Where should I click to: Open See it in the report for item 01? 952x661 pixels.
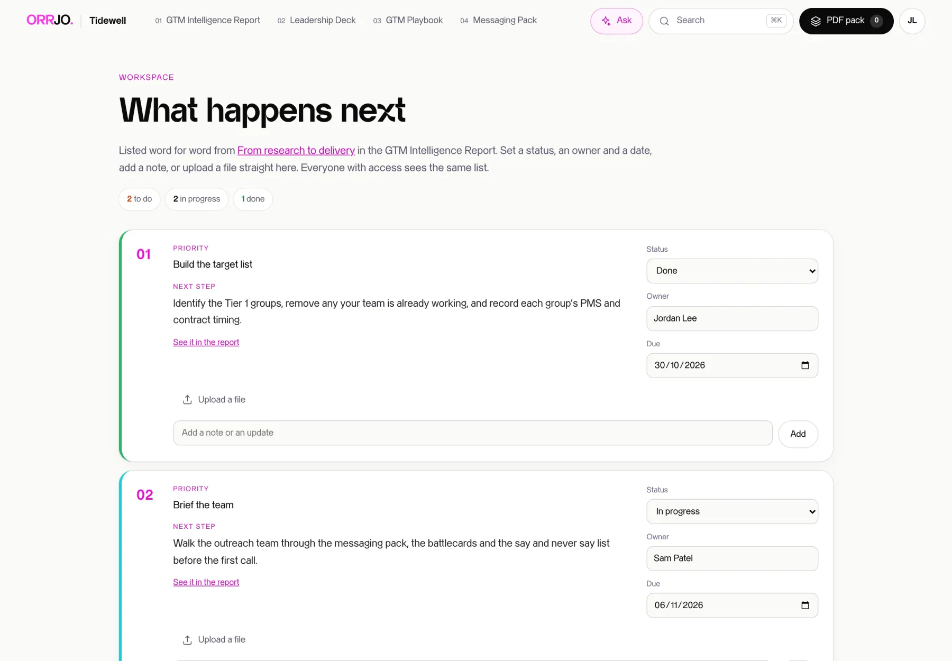tap(206, 342)
